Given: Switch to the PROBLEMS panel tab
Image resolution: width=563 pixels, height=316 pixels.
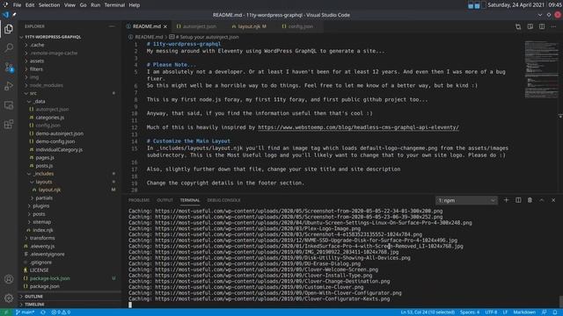Looking at the screenshot, I should coord(139,200).
